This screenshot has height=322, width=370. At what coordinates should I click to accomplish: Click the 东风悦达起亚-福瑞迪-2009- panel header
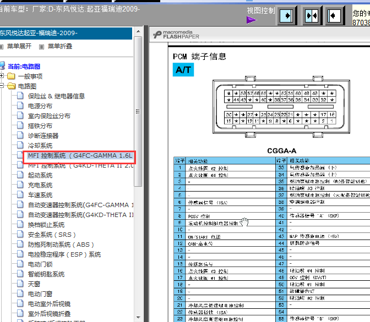coord(66,33)
